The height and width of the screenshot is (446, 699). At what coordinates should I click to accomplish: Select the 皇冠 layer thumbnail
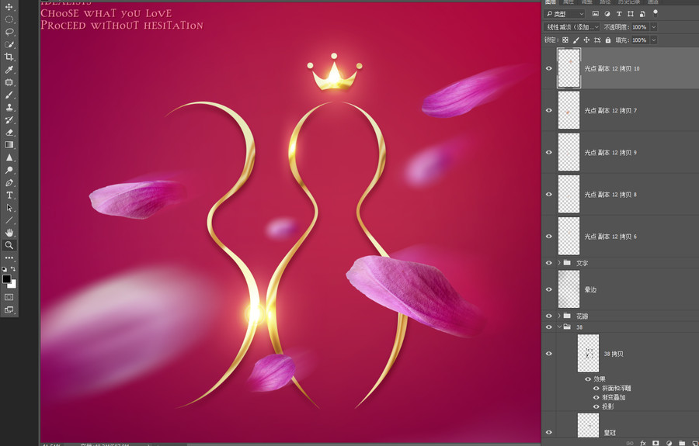pos(588,426)
